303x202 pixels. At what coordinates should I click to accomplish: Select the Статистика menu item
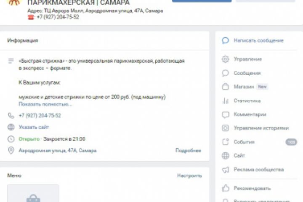(259, 101)
